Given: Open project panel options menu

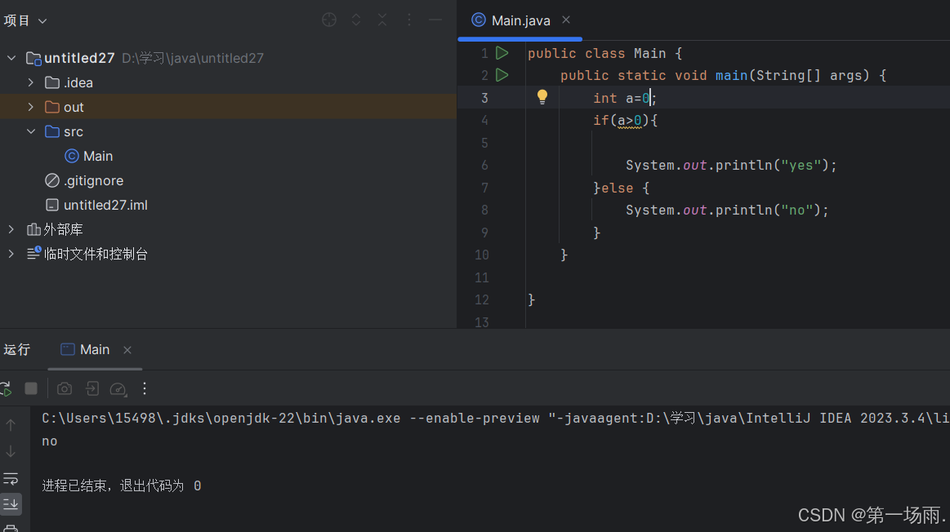Looking at the screenshot, I should point(409,20).
